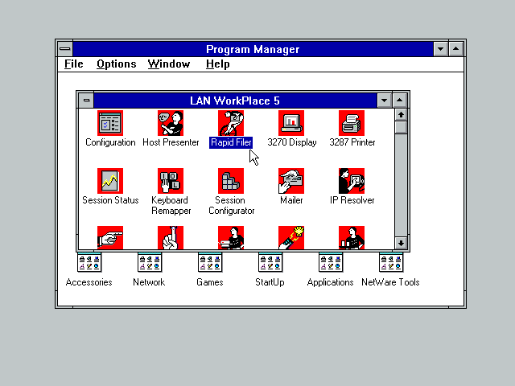Screen dimensions: 515x386
Task: Open the Session Configurator icon
Action: 231,181
